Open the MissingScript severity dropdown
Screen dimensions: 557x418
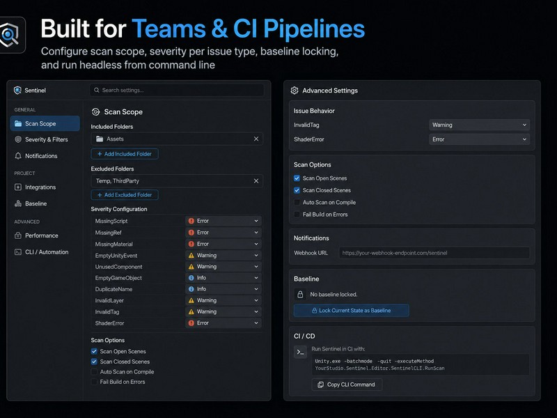223,221
